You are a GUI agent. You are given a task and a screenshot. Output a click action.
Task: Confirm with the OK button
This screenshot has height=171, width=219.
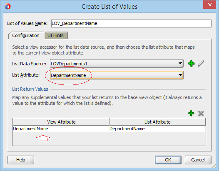coord(168,160)
